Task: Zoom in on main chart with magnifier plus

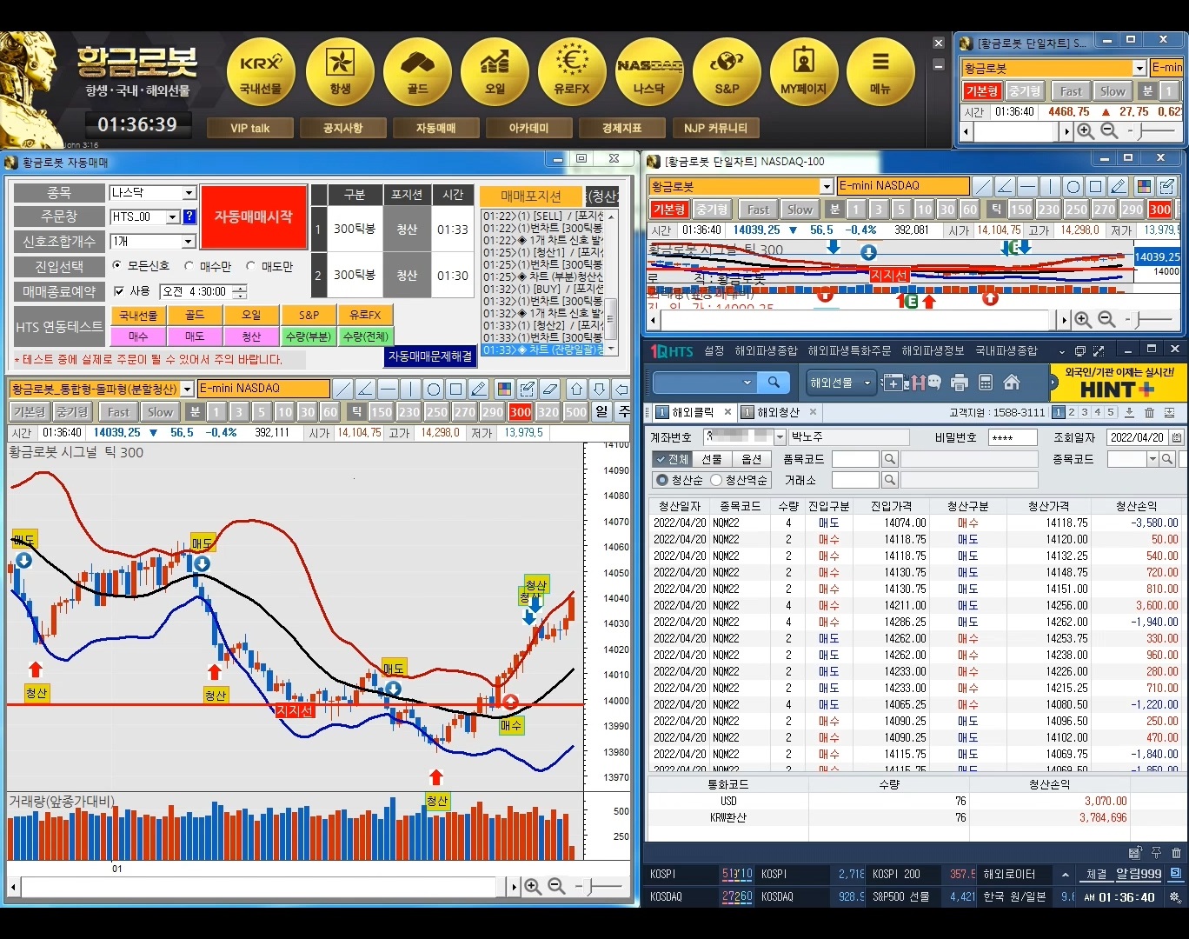Action: (x=533, y=886)
